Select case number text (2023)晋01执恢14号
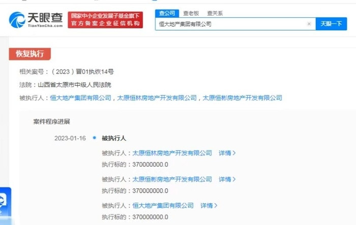The width and height of the screenshot is (356, 225). [82, 72]
